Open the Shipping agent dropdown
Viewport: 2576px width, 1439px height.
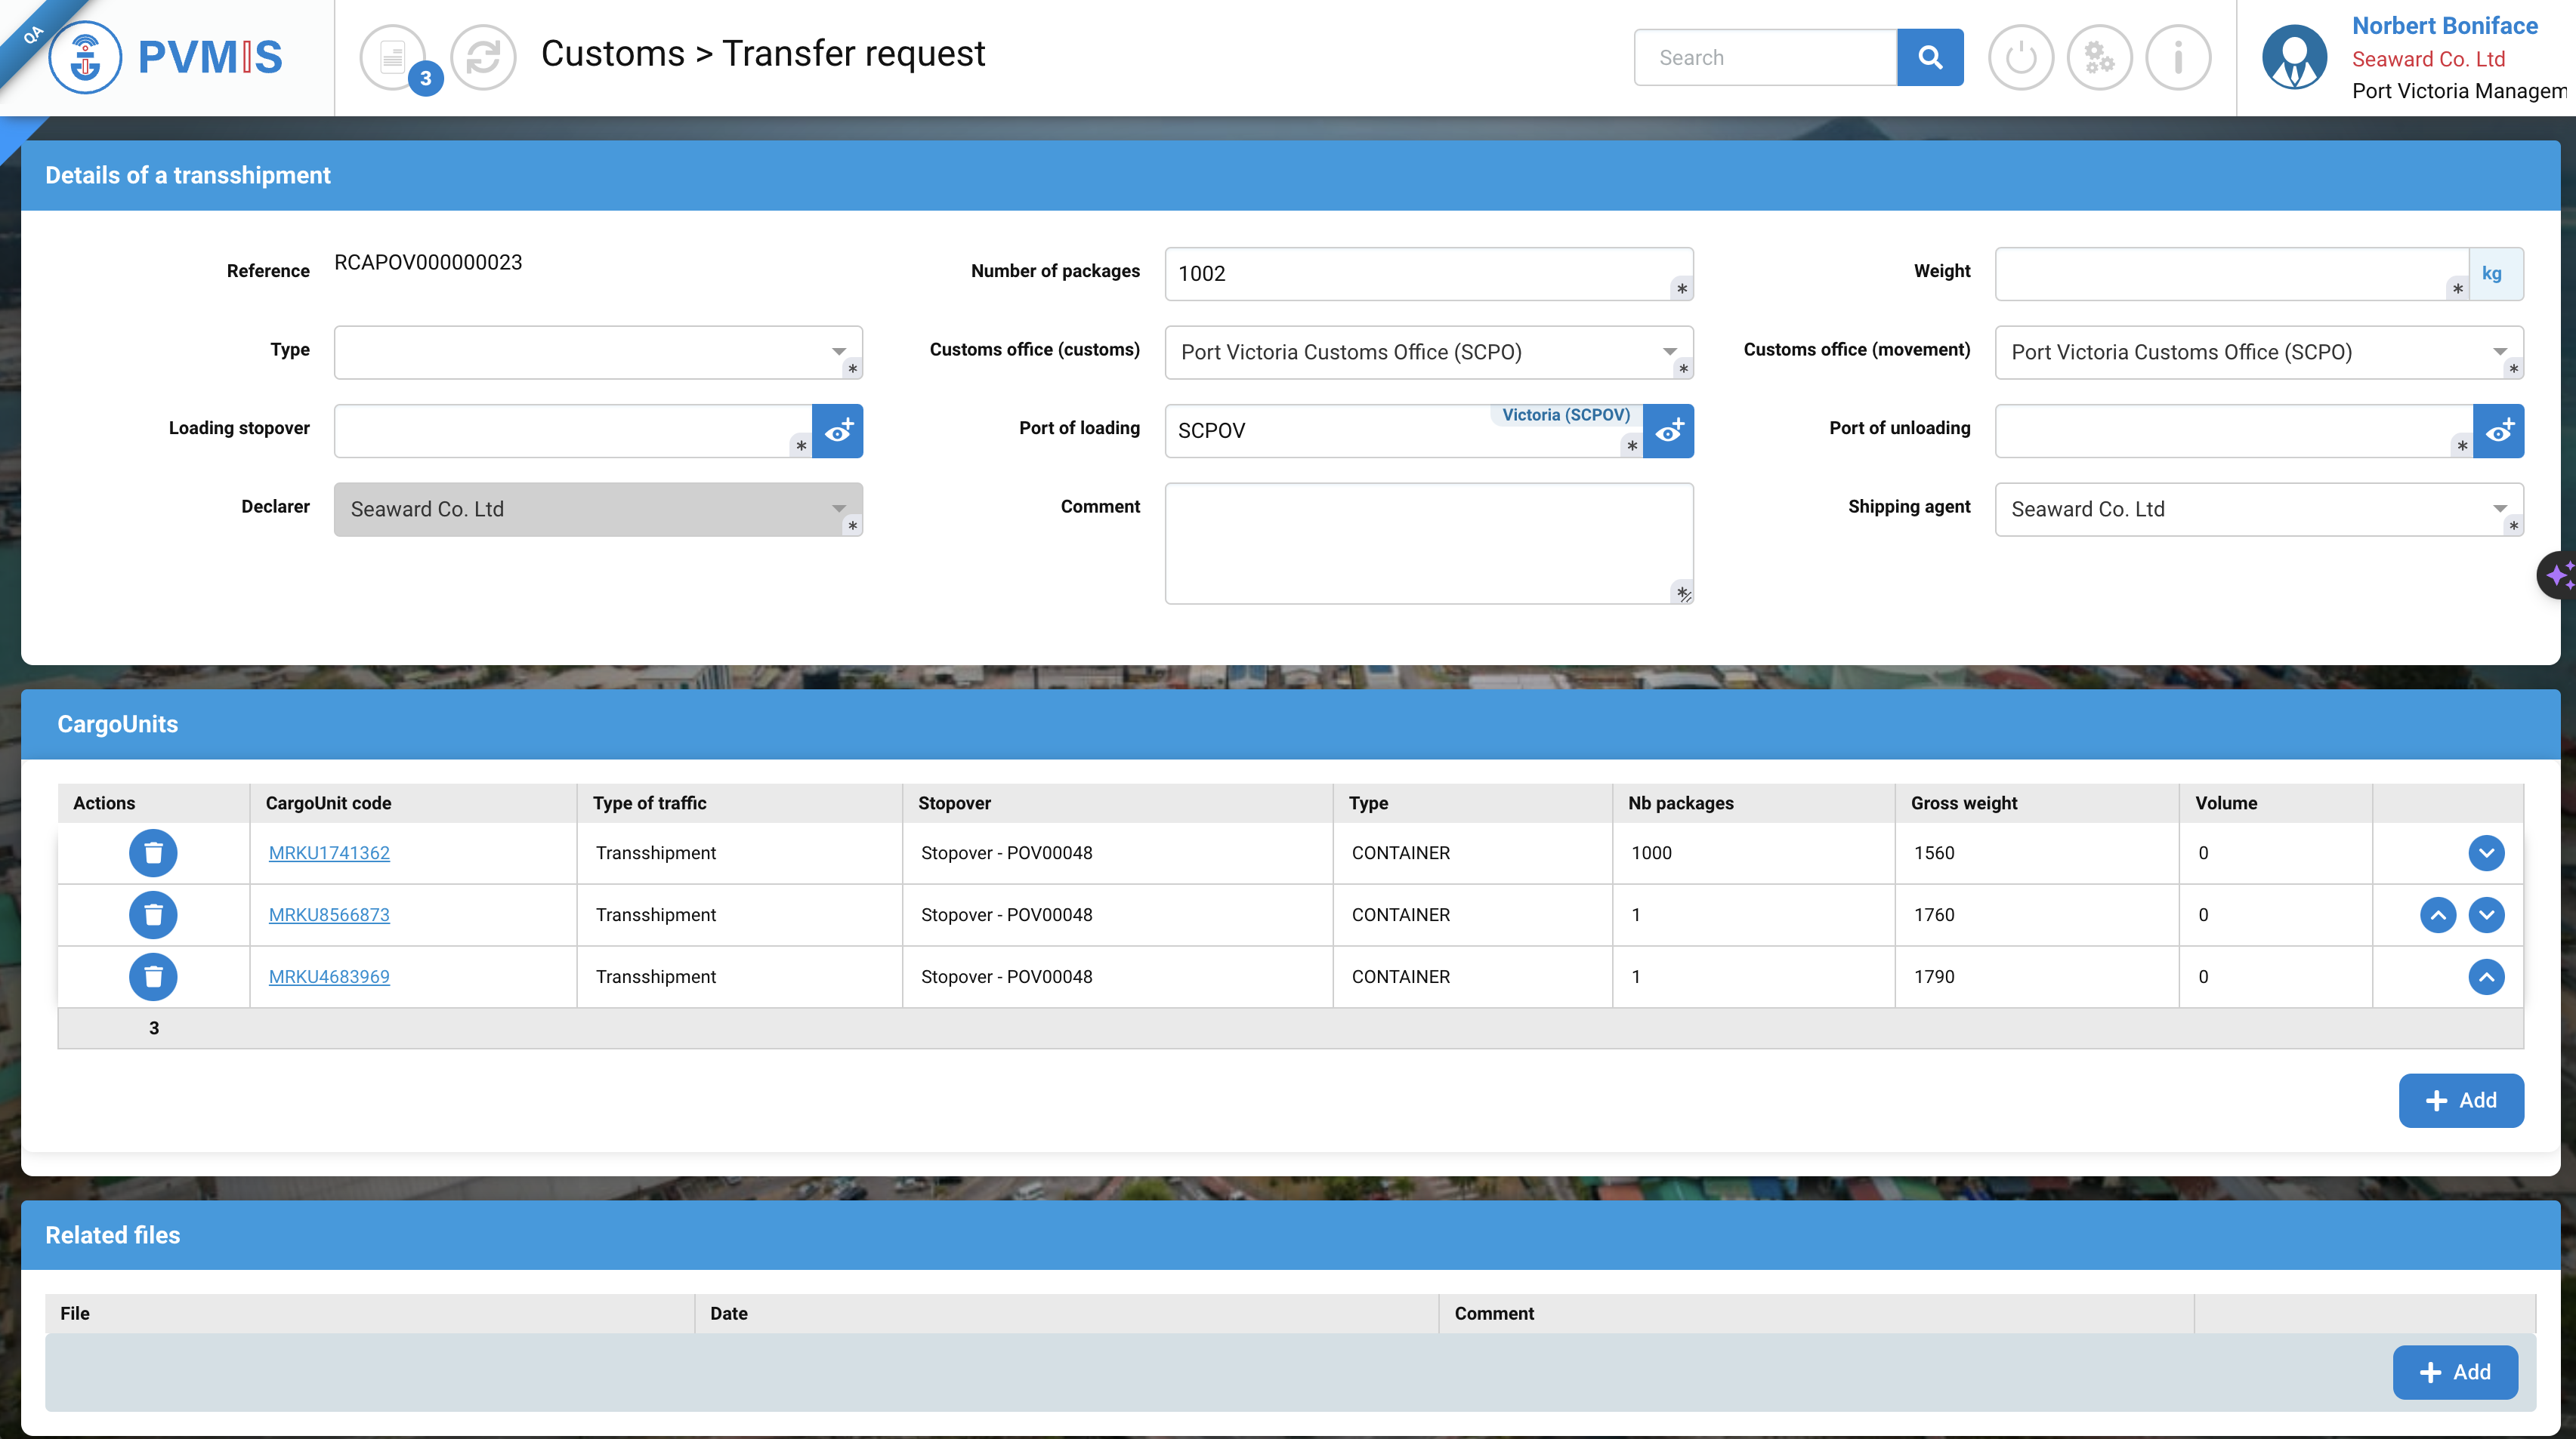coord(2257,509)
